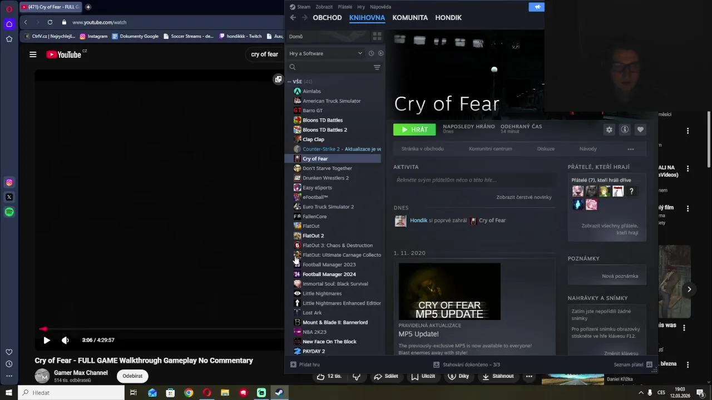Image resolution: width=712 pixels, height=400 pixels.
Task: Dislike the YouTube video
Action: pyautogui.click(x=357, y=376)
